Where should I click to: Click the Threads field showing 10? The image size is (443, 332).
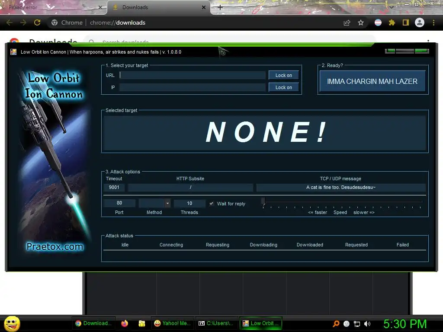189,203
